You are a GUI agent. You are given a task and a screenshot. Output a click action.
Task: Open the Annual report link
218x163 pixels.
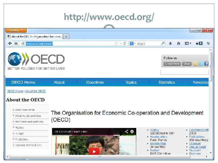(197, 147)
